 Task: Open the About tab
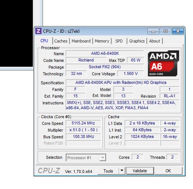[155, 41]
